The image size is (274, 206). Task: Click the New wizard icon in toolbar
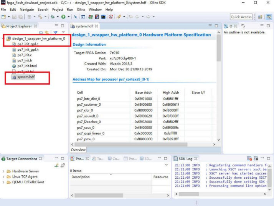pos(3,17)
